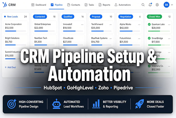Screen dimensions: 176x118
Task: Click the $35,000 TechForward amount
Action: click(x=96, y=28)
